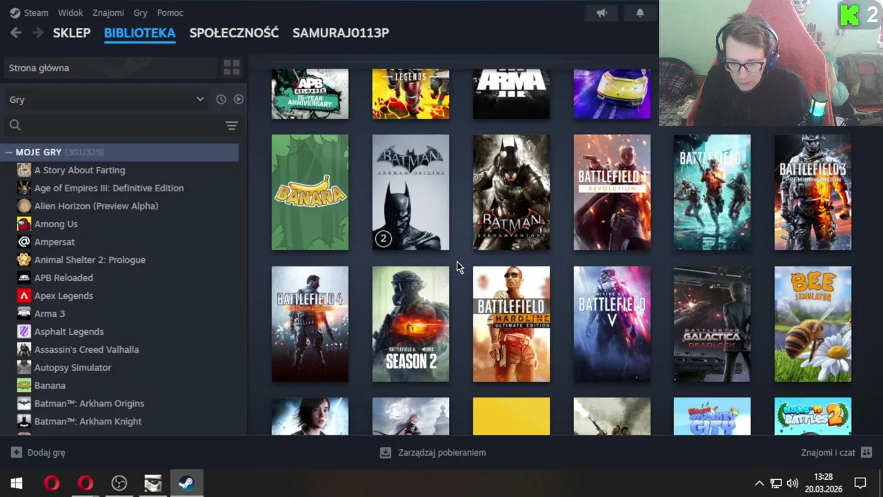Open the Gry menu in menu bar
Viewport: 883px width, 497px height.
[141, 12]
